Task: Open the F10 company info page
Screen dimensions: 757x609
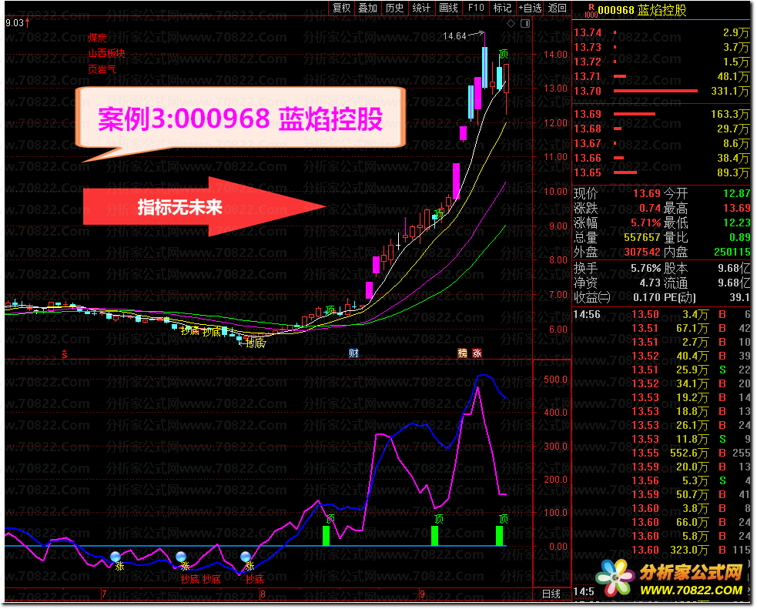Action: click(476, 8)
